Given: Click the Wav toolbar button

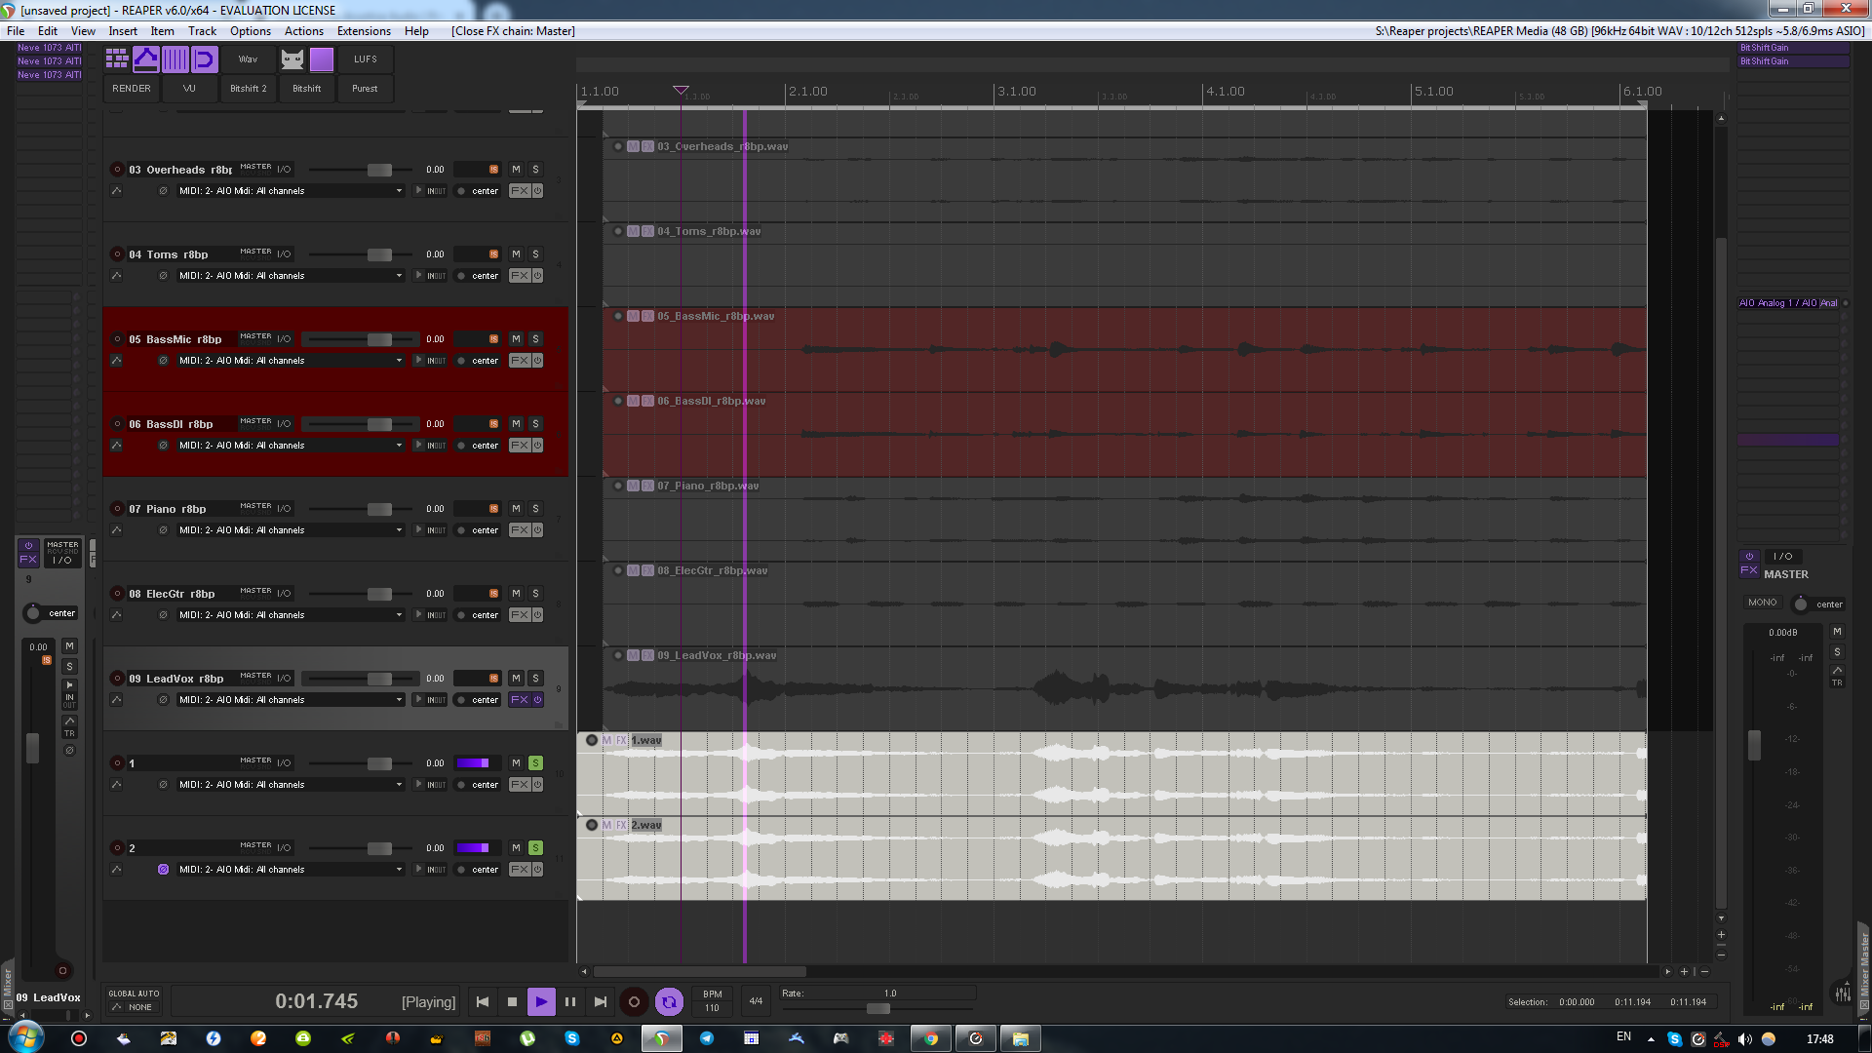Looking at the screenshot, I should [x=249, y=59].
